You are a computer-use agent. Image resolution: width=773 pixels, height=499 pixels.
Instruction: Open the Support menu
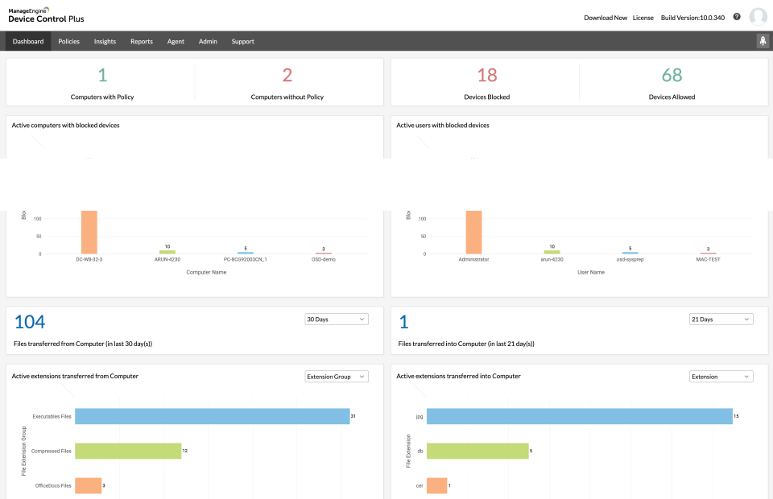[x=242, y=41]
